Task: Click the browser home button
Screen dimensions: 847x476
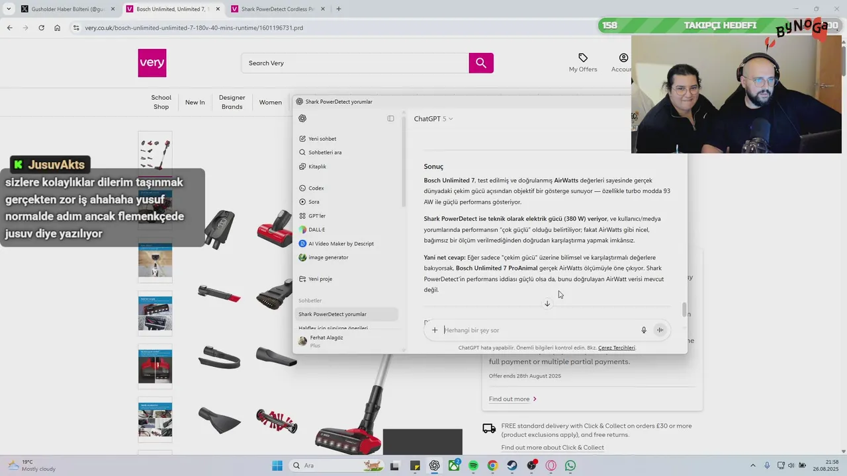Action: (x=58, y=28)
